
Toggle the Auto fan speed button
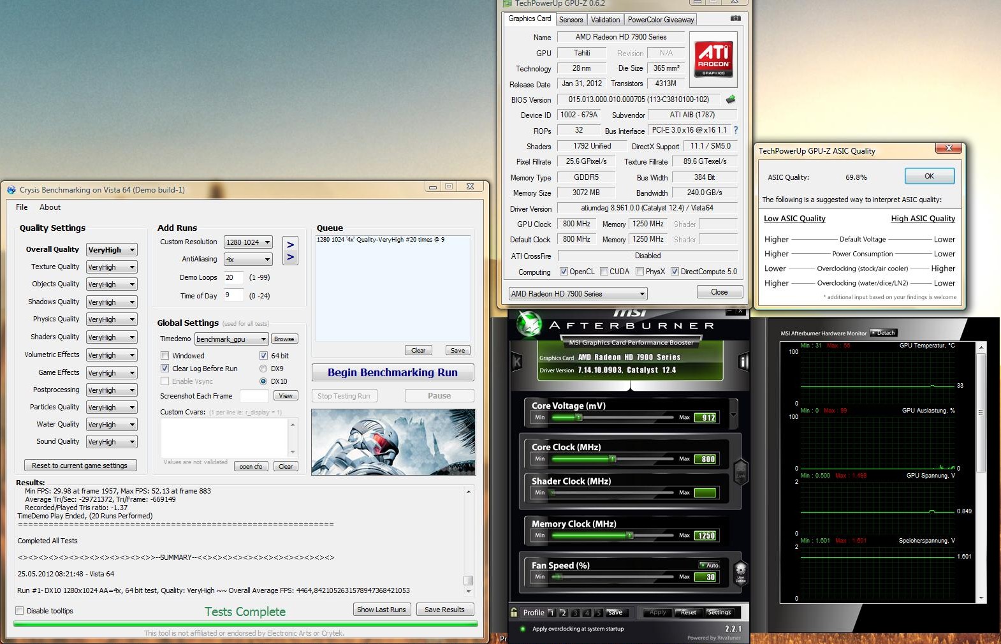[x=709, y=565]
